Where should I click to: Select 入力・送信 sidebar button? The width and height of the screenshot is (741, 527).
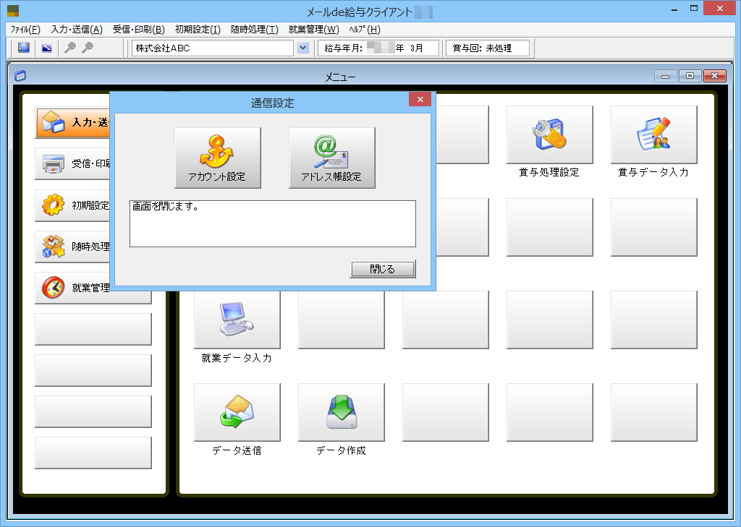pos(72,123)
